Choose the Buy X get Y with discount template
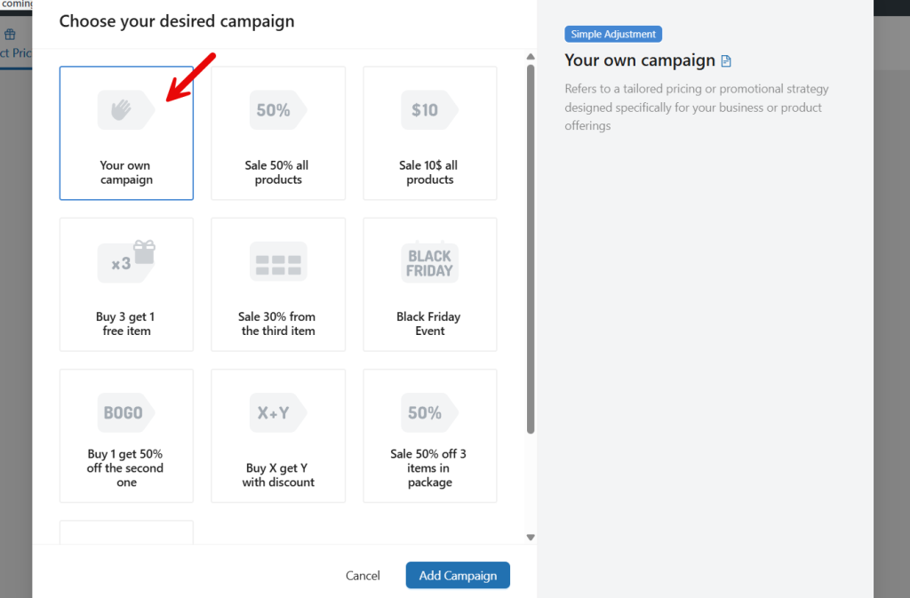Viewport: 910px width, 598px height. pos(277,435)
